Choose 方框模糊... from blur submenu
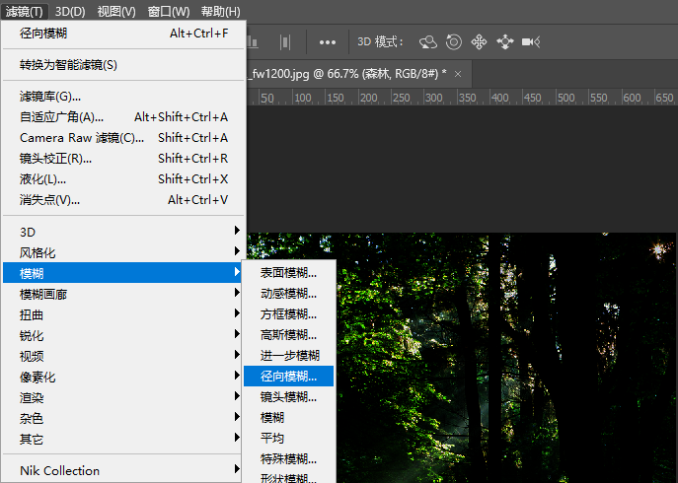This screenshot has height=483, width=678. (x=289, y=314)
